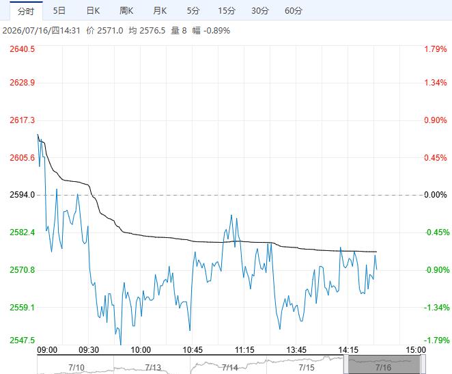Jump to 7/14 in the date navigator
This screenshot has height=374, width=452.
229,367
